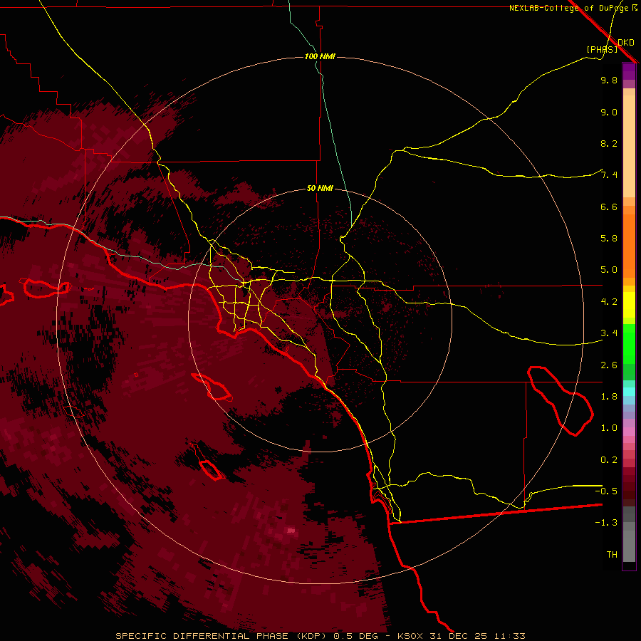Select the -0.5 scale value
641x641 pixels.
coord(606,491)
